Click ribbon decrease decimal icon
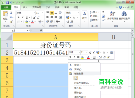This screenshot has width=135, height=98. tap(72, 22)
